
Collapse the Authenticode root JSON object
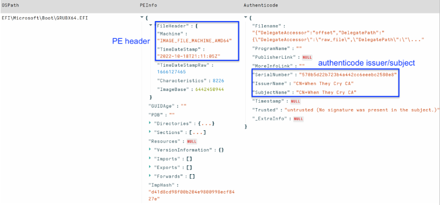click(246, 18)
